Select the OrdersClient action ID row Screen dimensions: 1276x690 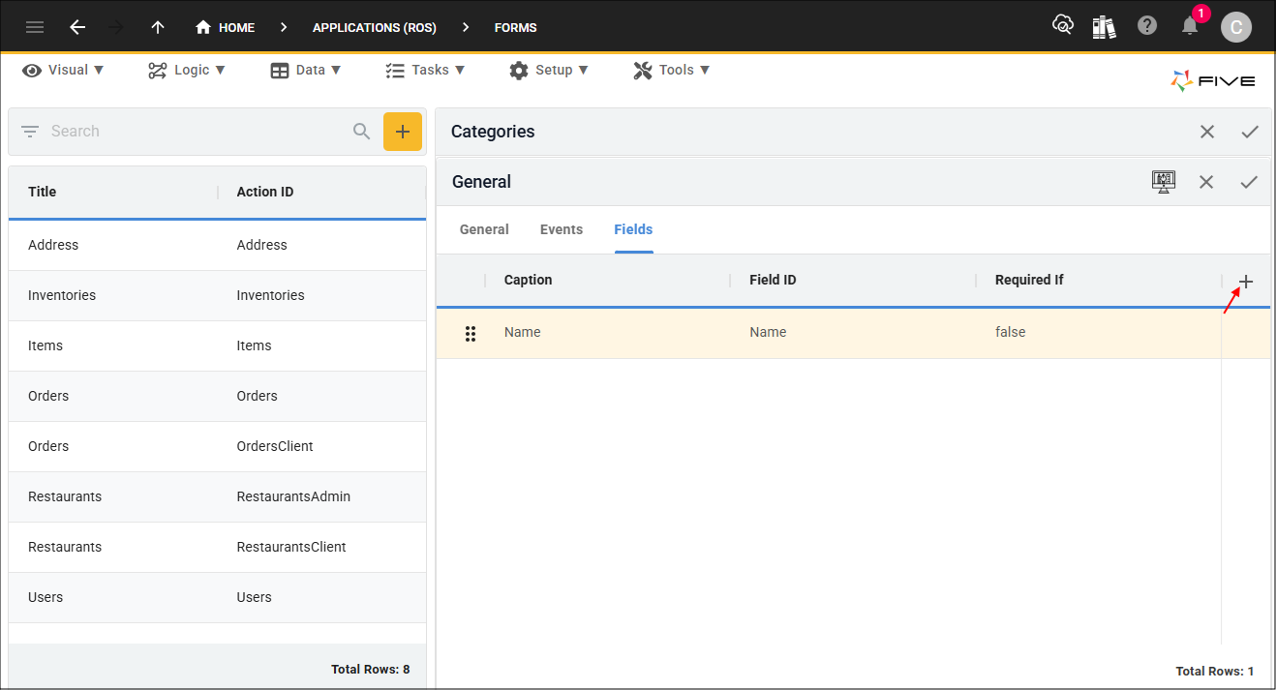pos(217,446)
